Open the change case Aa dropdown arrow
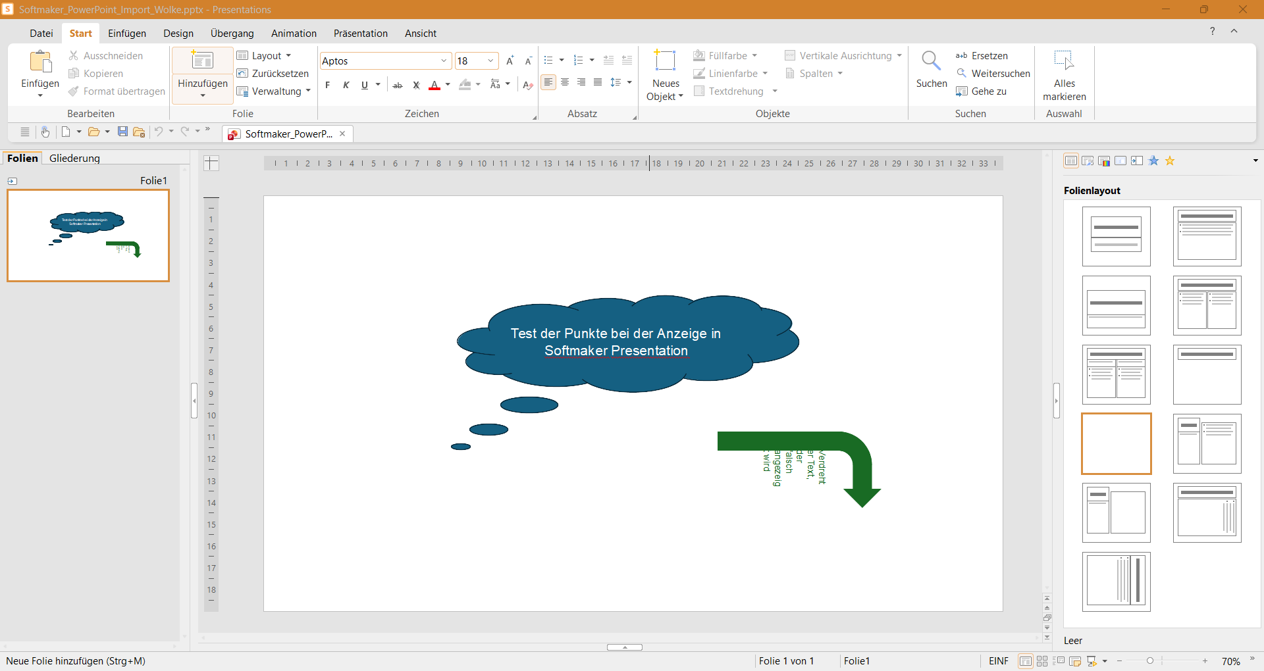This screenshot has height=671, width=1264. click(508, 85)
